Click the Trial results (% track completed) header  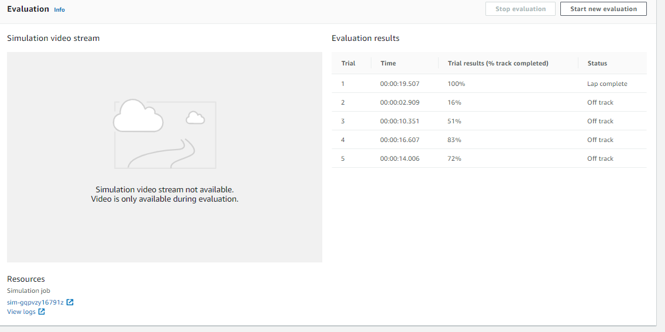coord(498,63)
